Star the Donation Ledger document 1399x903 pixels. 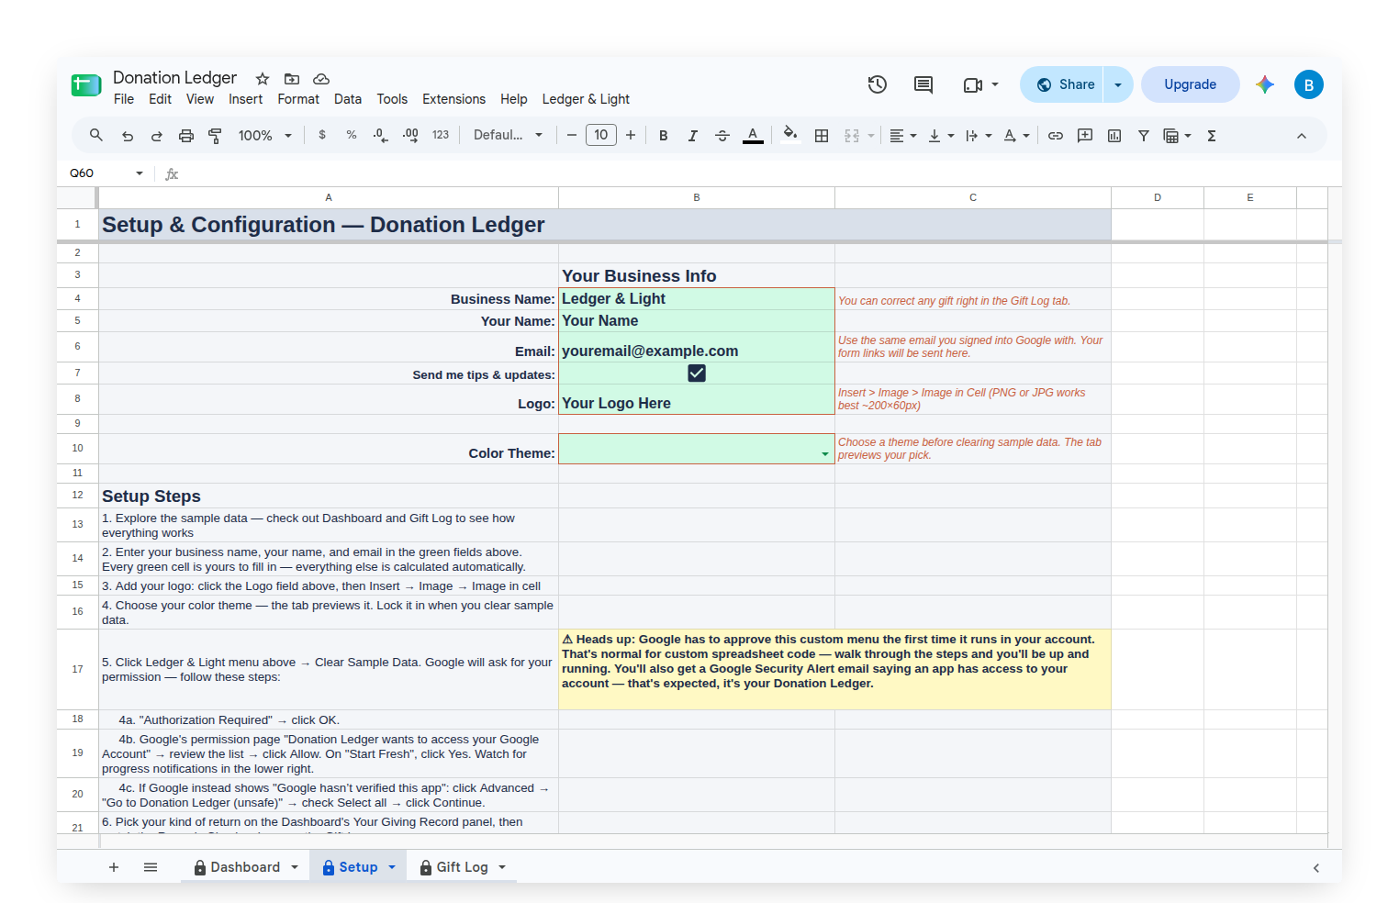tap(263, 79)
